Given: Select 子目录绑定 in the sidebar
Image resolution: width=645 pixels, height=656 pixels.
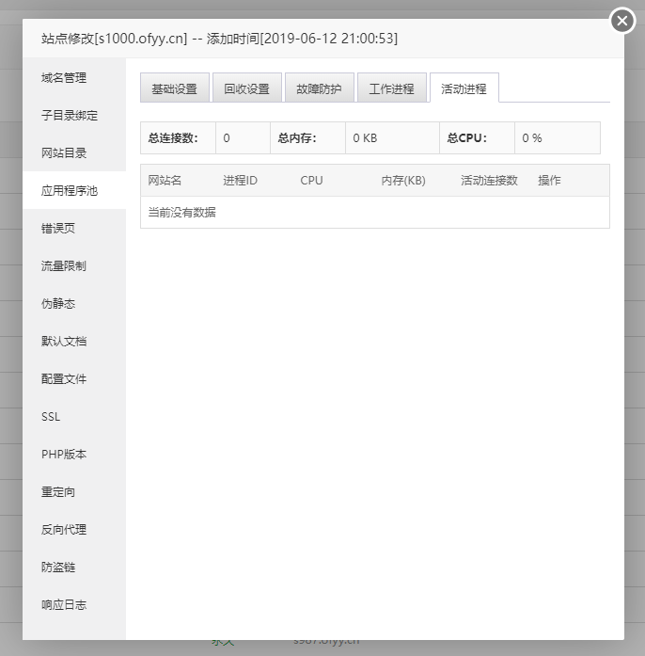Looking at the screenshot, I should (x=70, y=115).
